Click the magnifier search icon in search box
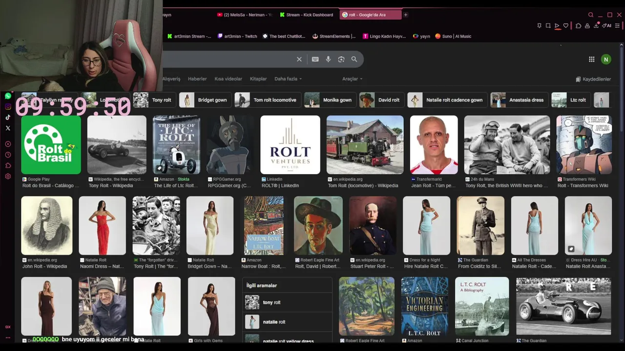Image resolution: width=625 pixels, height=351 pixels. click(354, 59)
